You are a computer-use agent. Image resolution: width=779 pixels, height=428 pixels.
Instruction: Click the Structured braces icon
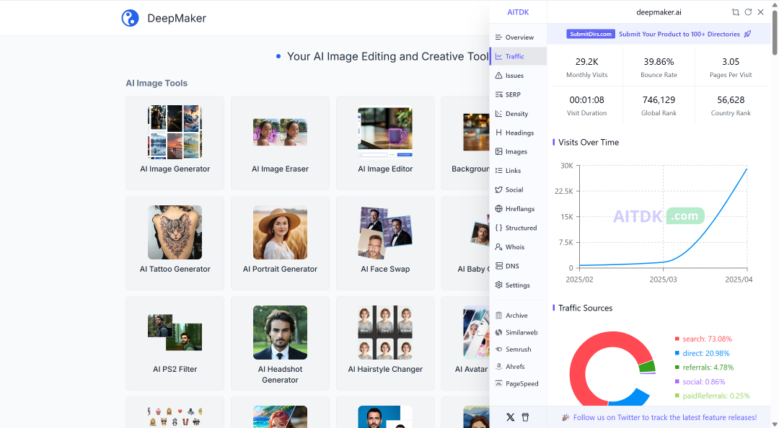pos(499,228)
